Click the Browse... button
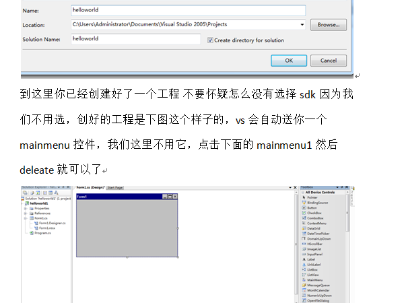The height and width of the screenshot is (303, 404). click(x=328, y=25)
